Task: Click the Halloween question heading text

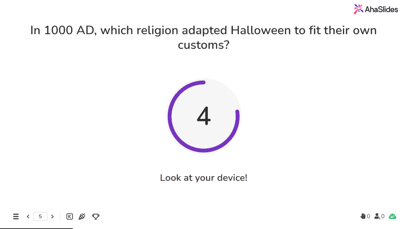Action: pyautogui.click(x=203, y=37)
